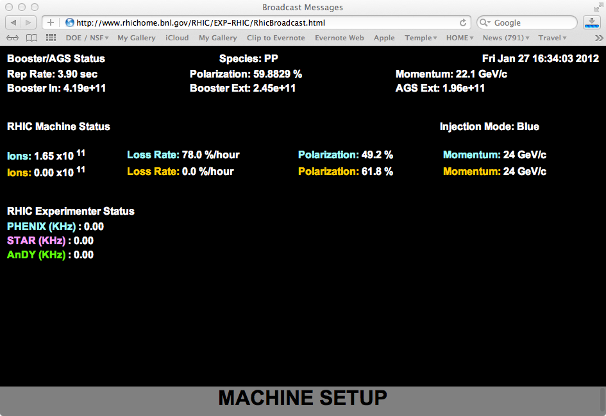This screenshot has width=606, height=416.
Task: Expand the Temple bookmarks folder
Action: [421, 38]
